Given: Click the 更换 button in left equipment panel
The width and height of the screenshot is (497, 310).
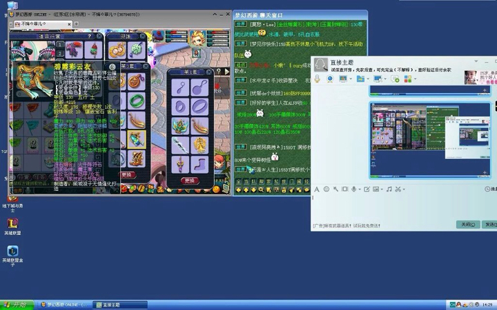Looking at the screenshot, I should coord(128,174).
